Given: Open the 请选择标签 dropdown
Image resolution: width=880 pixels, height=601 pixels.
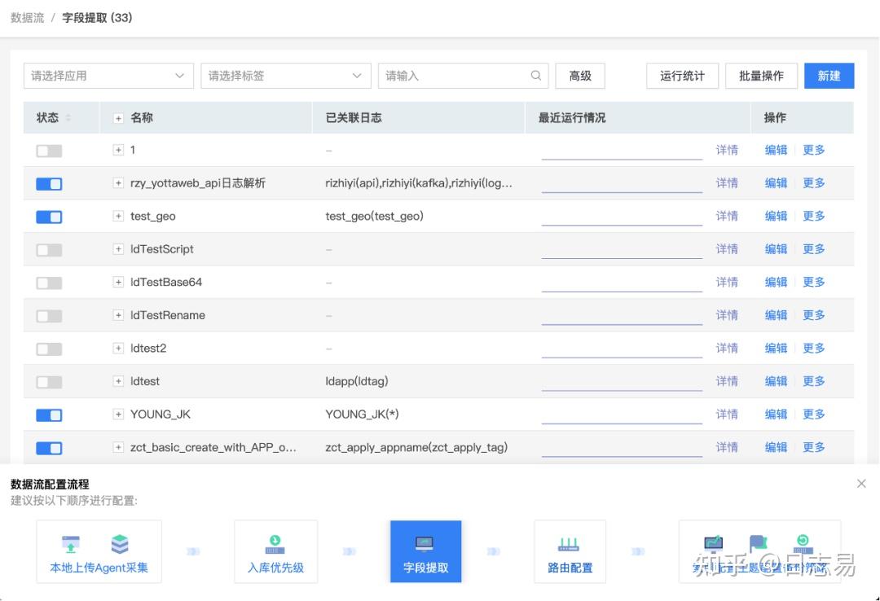Looking at the screenshot, I should 285,76.
